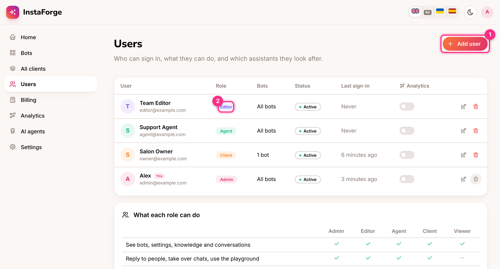
Task: Open Analytics in the sidebar
Action: (x=51, y=116)
